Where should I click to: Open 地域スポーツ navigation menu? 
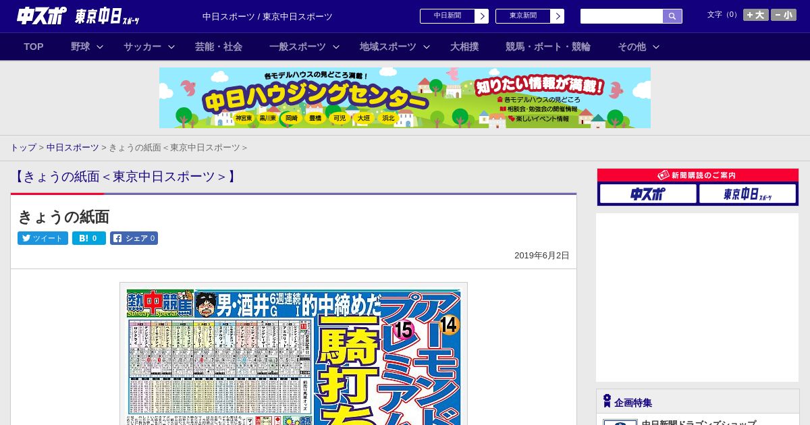[388, 47]
